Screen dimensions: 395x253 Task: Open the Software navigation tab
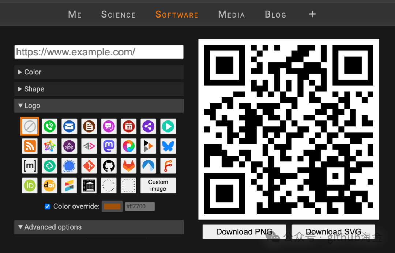click(177, 14)
